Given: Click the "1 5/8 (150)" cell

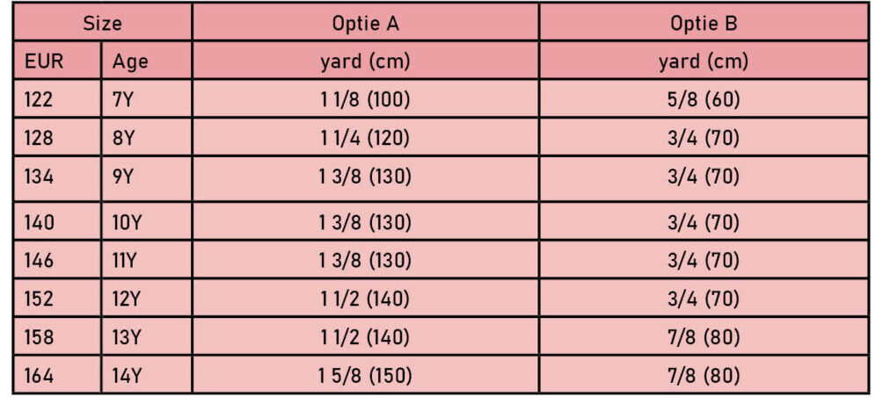Looking at the screenshot, I should click(365, 376).
